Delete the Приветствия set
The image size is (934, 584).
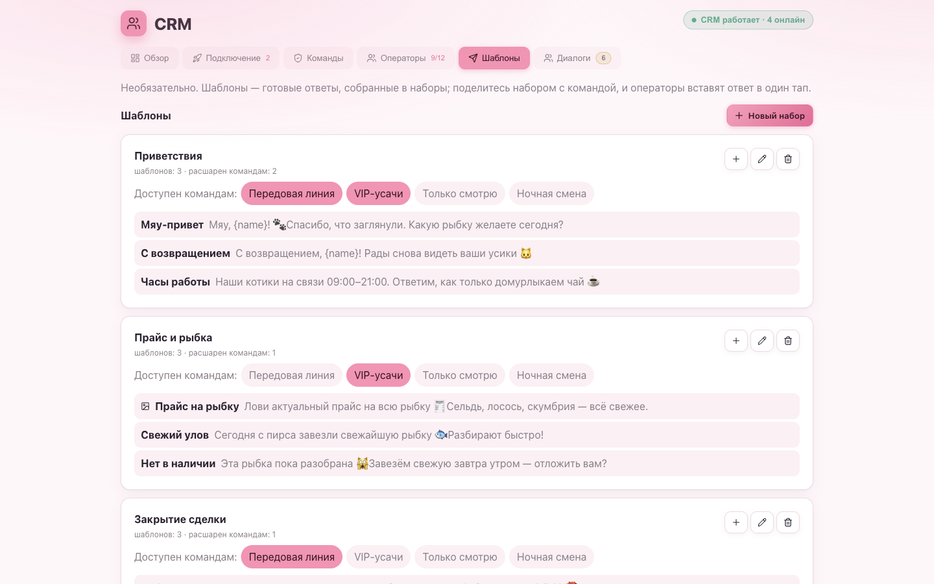click(x=788, y=159)
